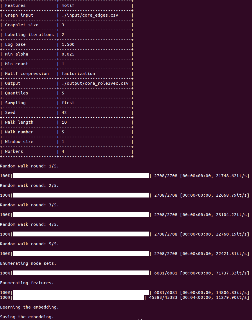Viewport: 252px width, 320px height.
Task: Click the 'Min alpha' label
Action: click(x=17, y=54)
